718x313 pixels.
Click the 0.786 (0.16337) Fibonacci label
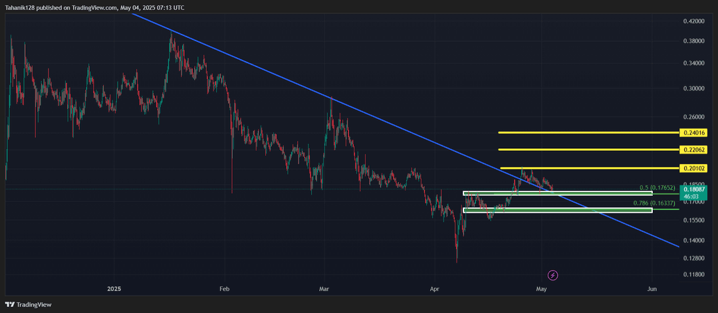point(655,203)
